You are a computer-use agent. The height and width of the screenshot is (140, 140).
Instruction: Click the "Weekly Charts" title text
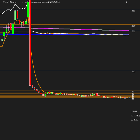coord(10,2)
